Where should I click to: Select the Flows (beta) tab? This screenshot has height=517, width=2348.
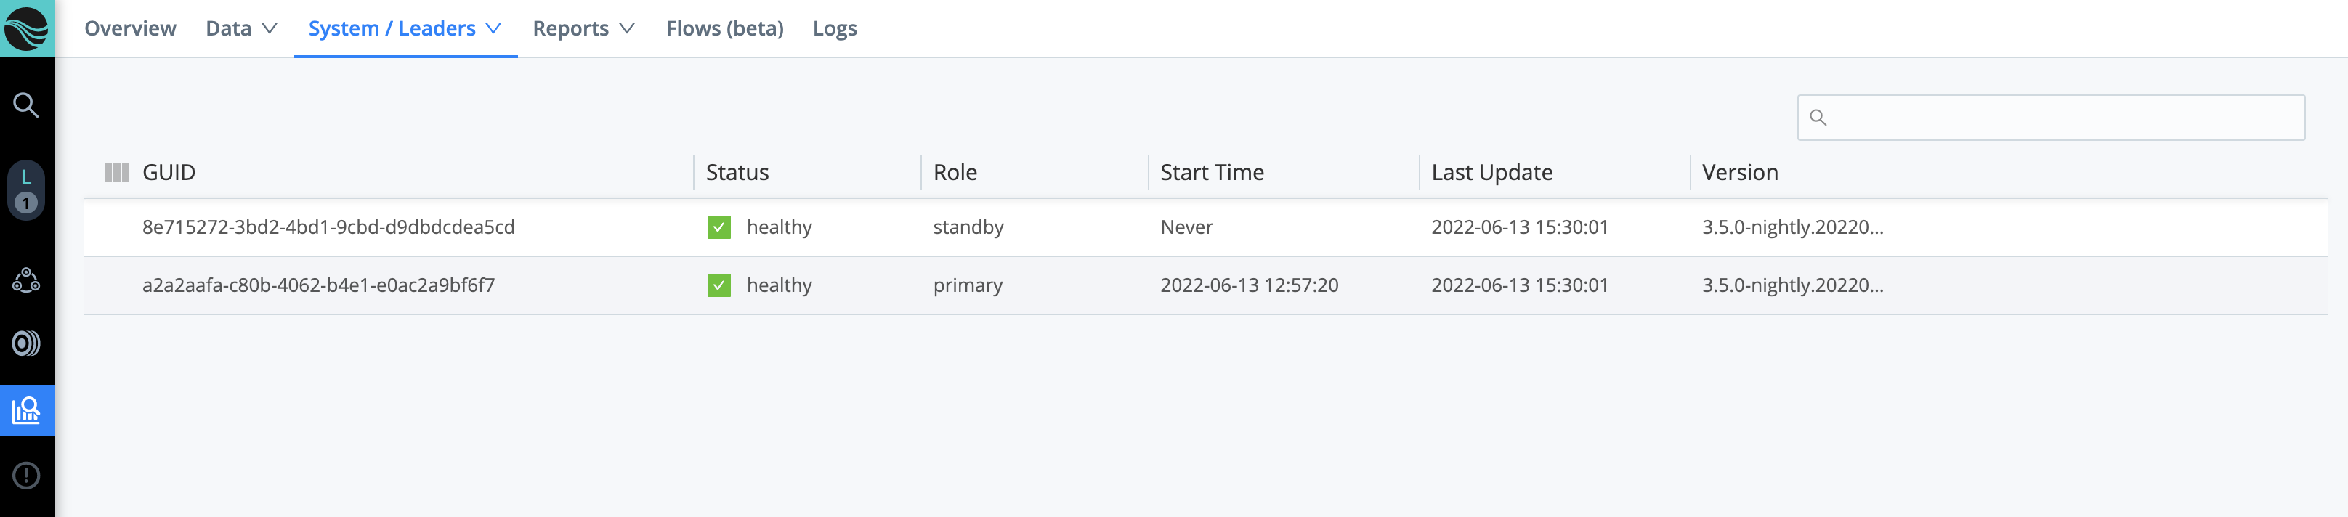pos(724,28)
